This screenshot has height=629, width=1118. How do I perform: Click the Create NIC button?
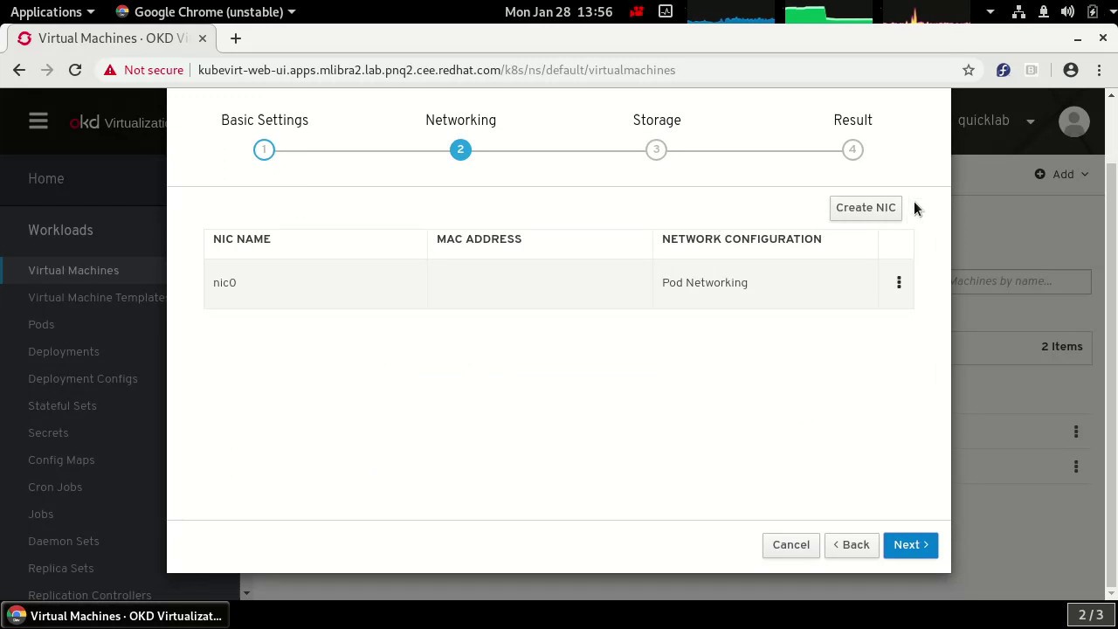click(x=866, y=207)
